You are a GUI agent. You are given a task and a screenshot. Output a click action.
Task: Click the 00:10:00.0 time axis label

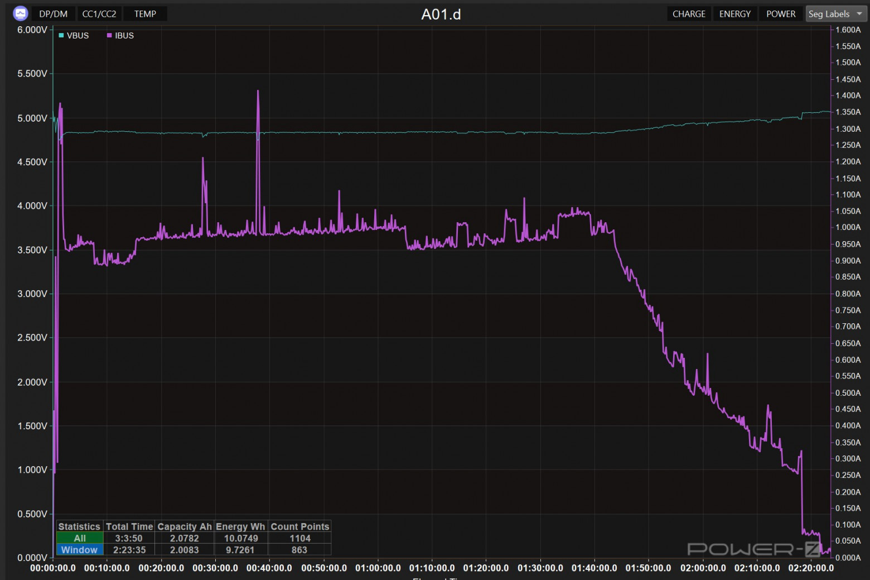pyautogui.click(x=107, y=568)
